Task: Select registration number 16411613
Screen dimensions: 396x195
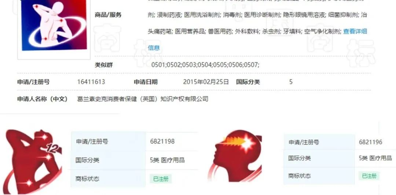Action: (91, 82)
